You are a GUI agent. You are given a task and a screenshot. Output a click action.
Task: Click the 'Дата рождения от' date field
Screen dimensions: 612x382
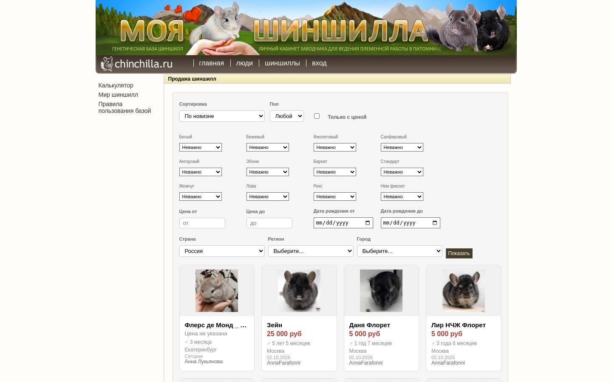point(343,223)
